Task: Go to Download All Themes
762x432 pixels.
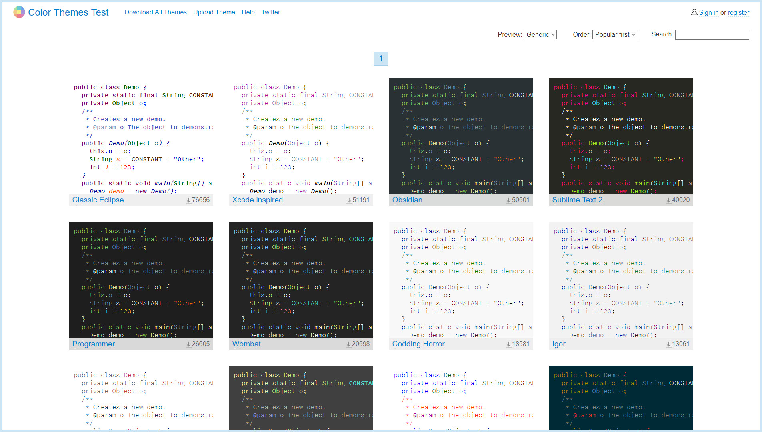Action: [156, 12]
